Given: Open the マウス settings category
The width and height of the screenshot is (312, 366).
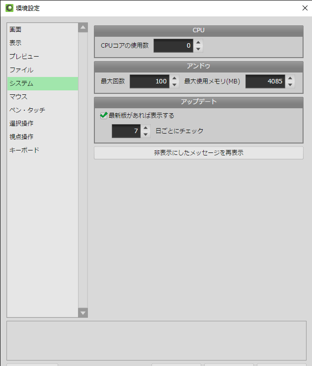Looking at the screenshot, I should tap(43, 97).
